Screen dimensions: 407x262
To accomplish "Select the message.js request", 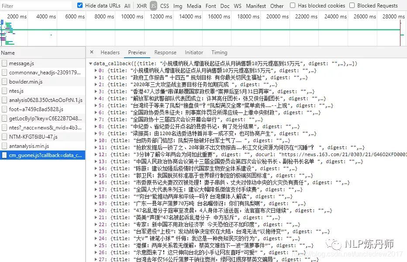I will [42, 63].
